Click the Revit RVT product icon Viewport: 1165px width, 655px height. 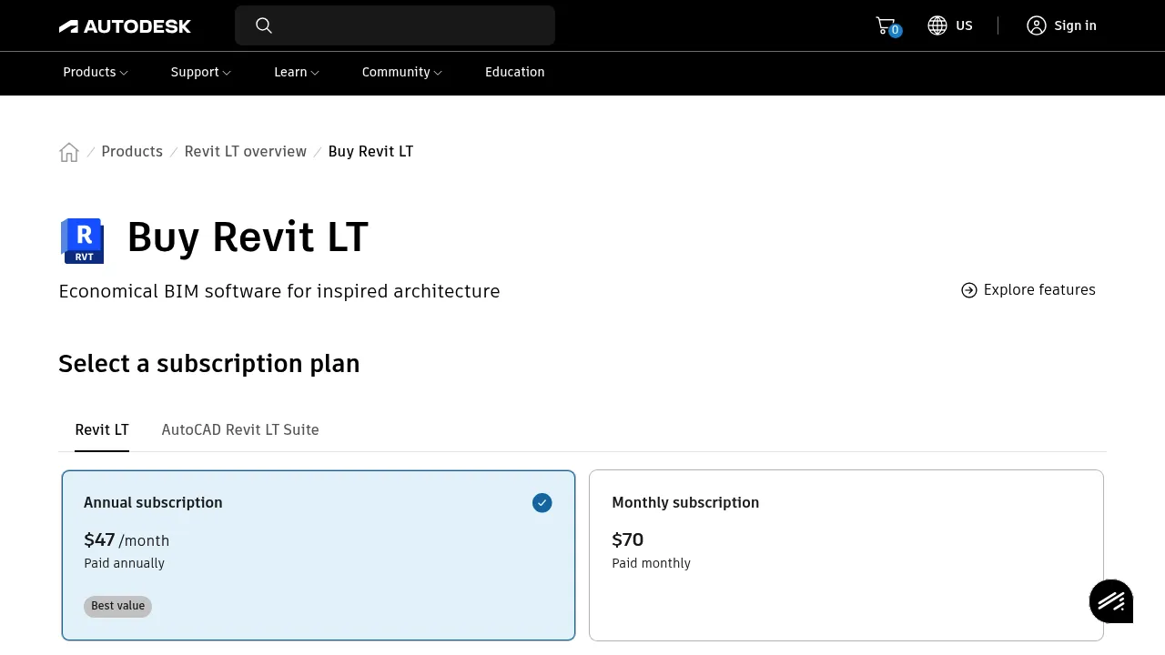coord(83,241)
